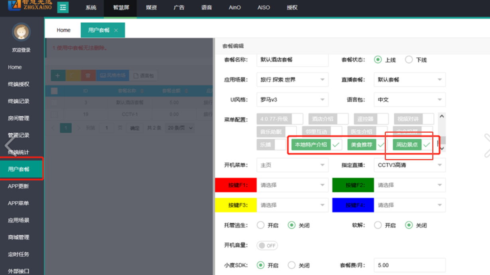The height and width of the screenshot is (275, 490).
Task: Open 20条/页 page size dropdown
Action: (x=180, y=128)
